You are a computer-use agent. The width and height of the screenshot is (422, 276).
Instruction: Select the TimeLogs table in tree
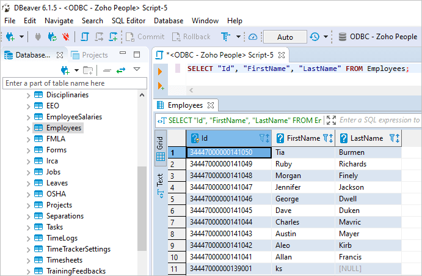[62, 238]
